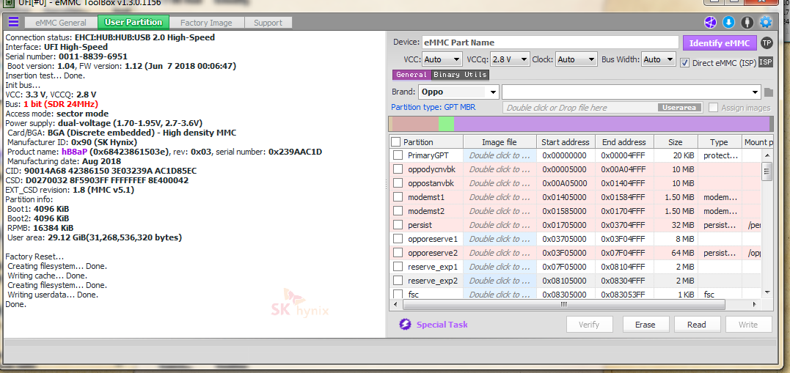Click the Userarea label button

pyautogui.click(x=680, y=108)
